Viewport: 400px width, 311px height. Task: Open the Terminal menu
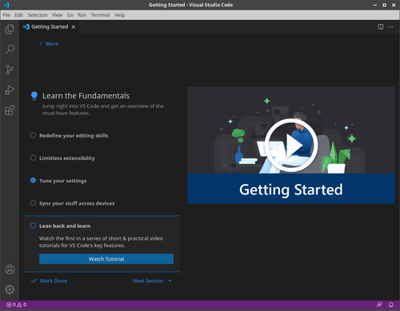coord(100,15)
